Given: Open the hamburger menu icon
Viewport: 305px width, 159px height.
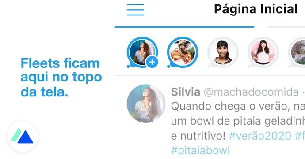Looking at the screenshot, I should coord(135,10).
